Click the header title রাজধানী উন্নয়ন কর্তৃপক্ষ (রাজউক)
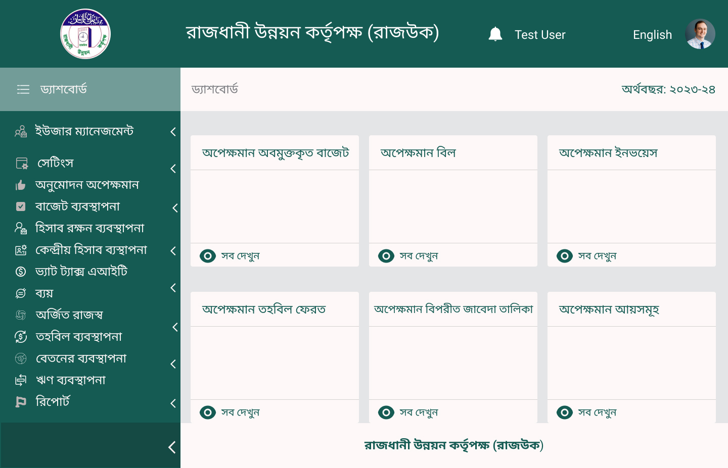The width and height of the screenshot is (728, 468). click(x=312, y=32)
